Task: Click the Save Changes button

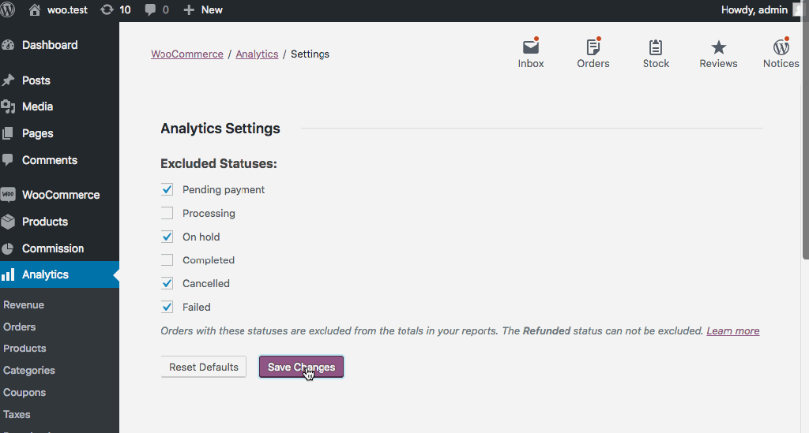Action: [301, 367]
